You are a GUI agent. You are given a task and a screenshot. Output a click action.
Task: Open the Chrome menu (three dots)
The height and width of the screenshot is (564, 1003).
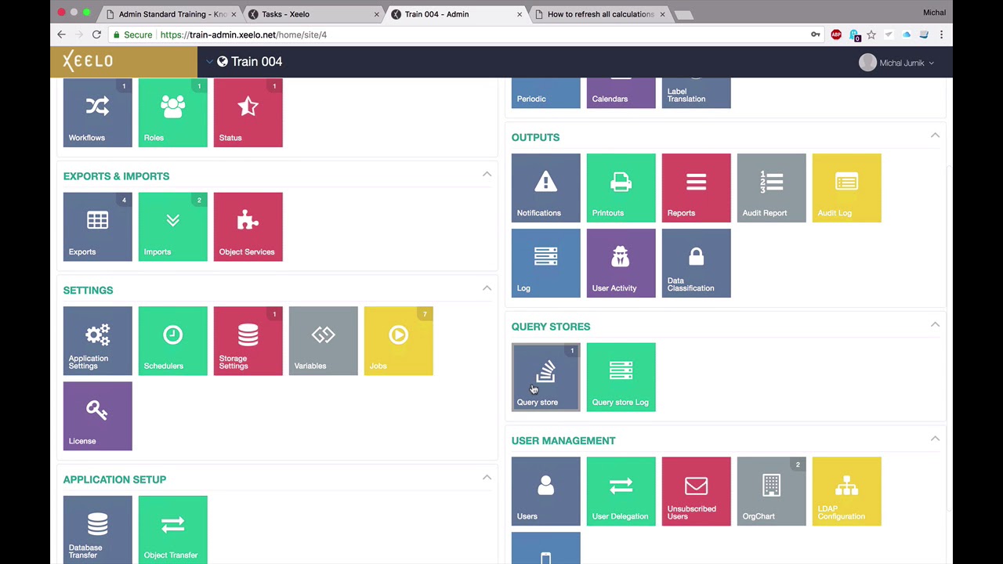point(941,34)
